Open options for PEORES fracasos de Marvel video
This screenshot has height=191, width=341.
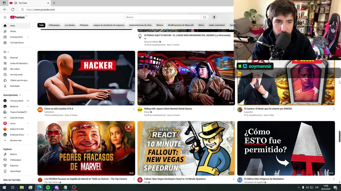click(134, 179)
